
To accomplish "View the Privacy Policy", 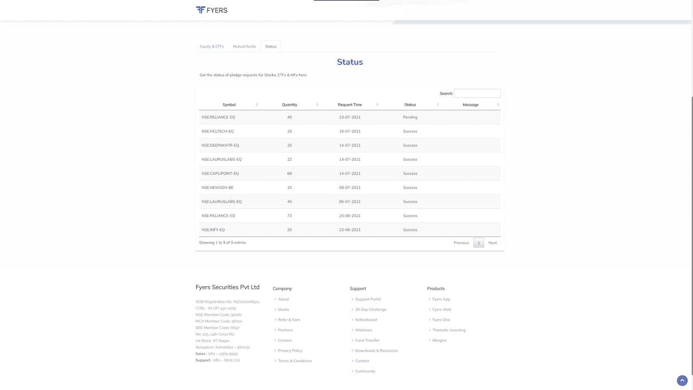I will point(290,350).
